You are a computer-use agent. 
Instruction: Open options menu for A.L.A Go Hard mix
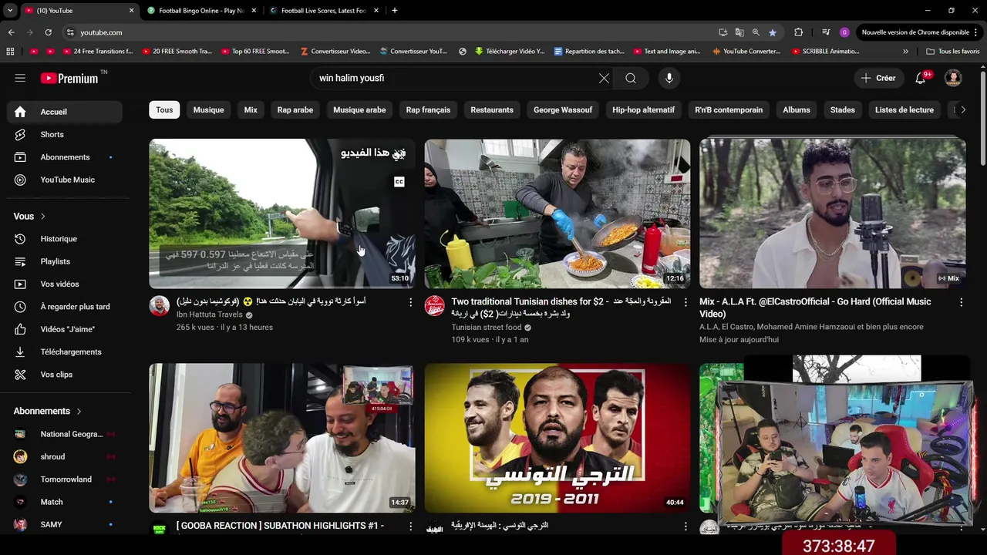[x=961, y=302]
